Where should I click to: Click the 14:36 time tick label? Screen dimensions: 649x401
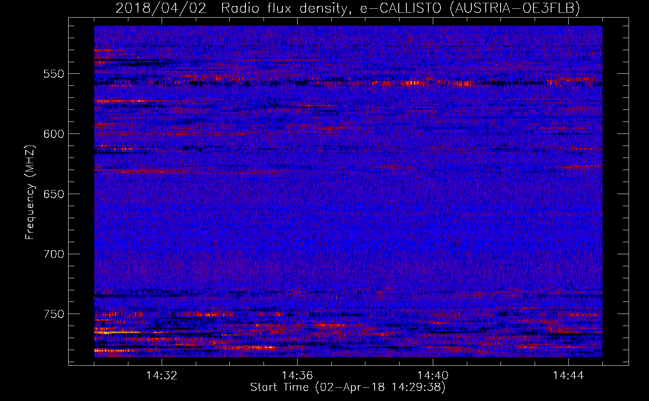(x=297, y=375)
